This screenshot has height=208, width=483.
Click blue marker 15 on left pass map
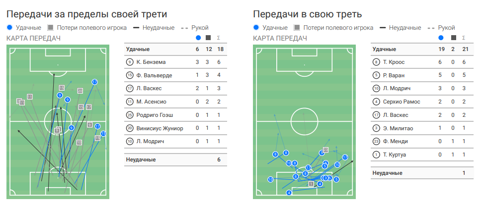pos(103,134)
